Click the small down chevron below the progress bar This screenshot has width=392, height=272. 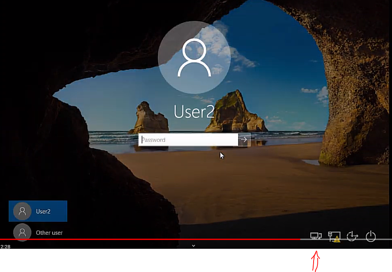click(193, 246)
